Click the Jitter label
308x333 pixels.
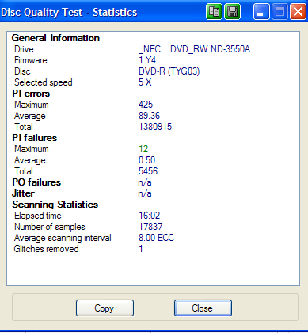[23, 193]
